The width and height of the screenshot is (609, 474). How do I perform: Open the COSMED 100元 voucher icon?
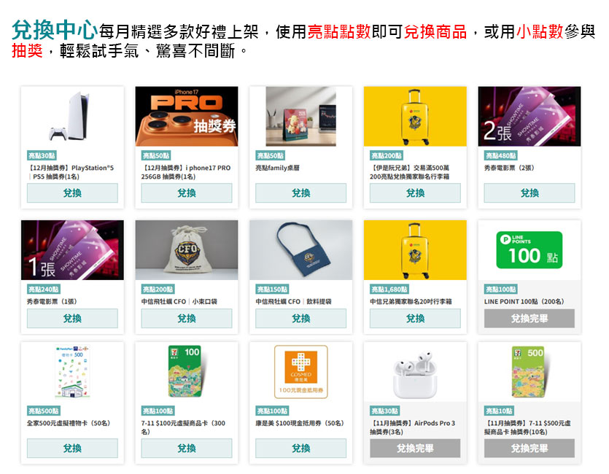tap(300, 372)
